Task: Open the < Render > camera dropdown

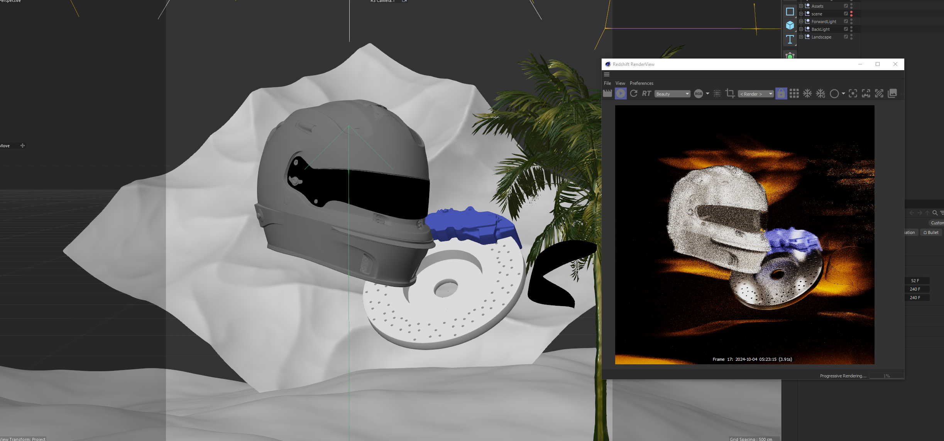Action: tap(756, 94)
